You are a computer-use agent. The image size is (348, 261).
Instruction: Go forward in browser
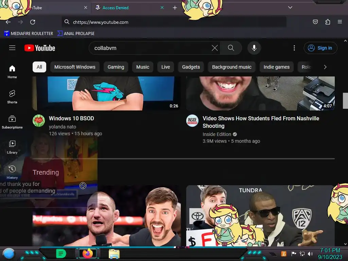[x=20, y=22]
